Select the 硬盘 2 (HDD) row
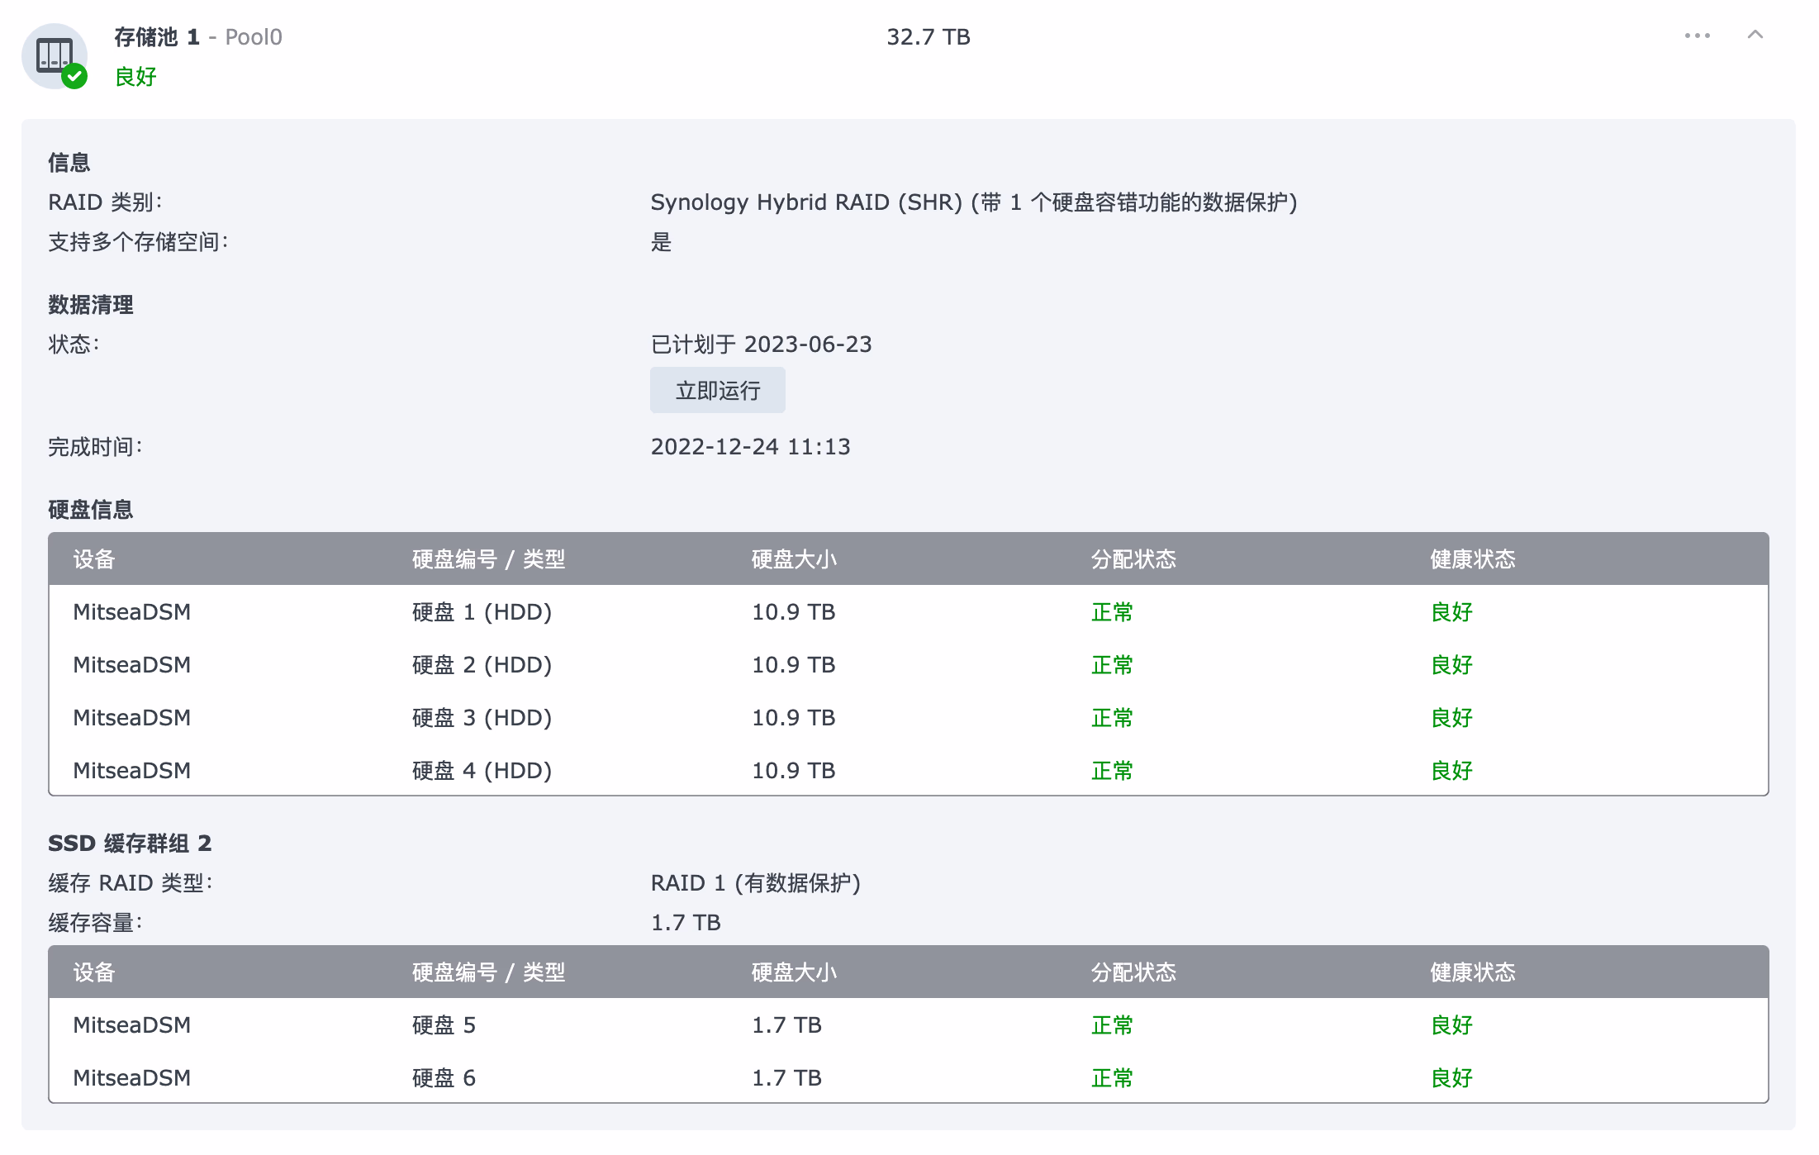The image size is (1819, 1155). [x=482, y=665]
